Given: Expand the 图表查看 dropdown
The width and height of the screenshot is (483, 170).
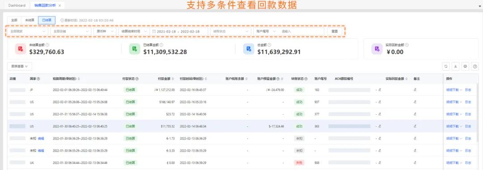Looking at the screenshot, I should click(19, 66).
